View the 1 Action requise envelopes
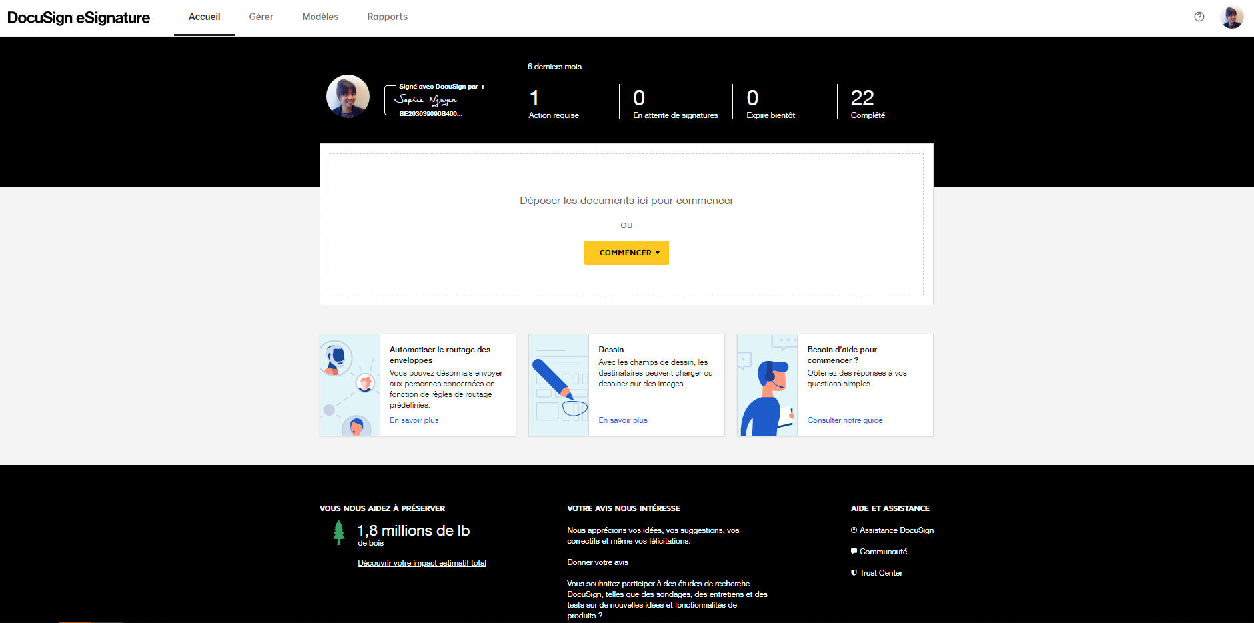Image resolution: width=1254 pixels, height=623 pixels. [554, 103]
